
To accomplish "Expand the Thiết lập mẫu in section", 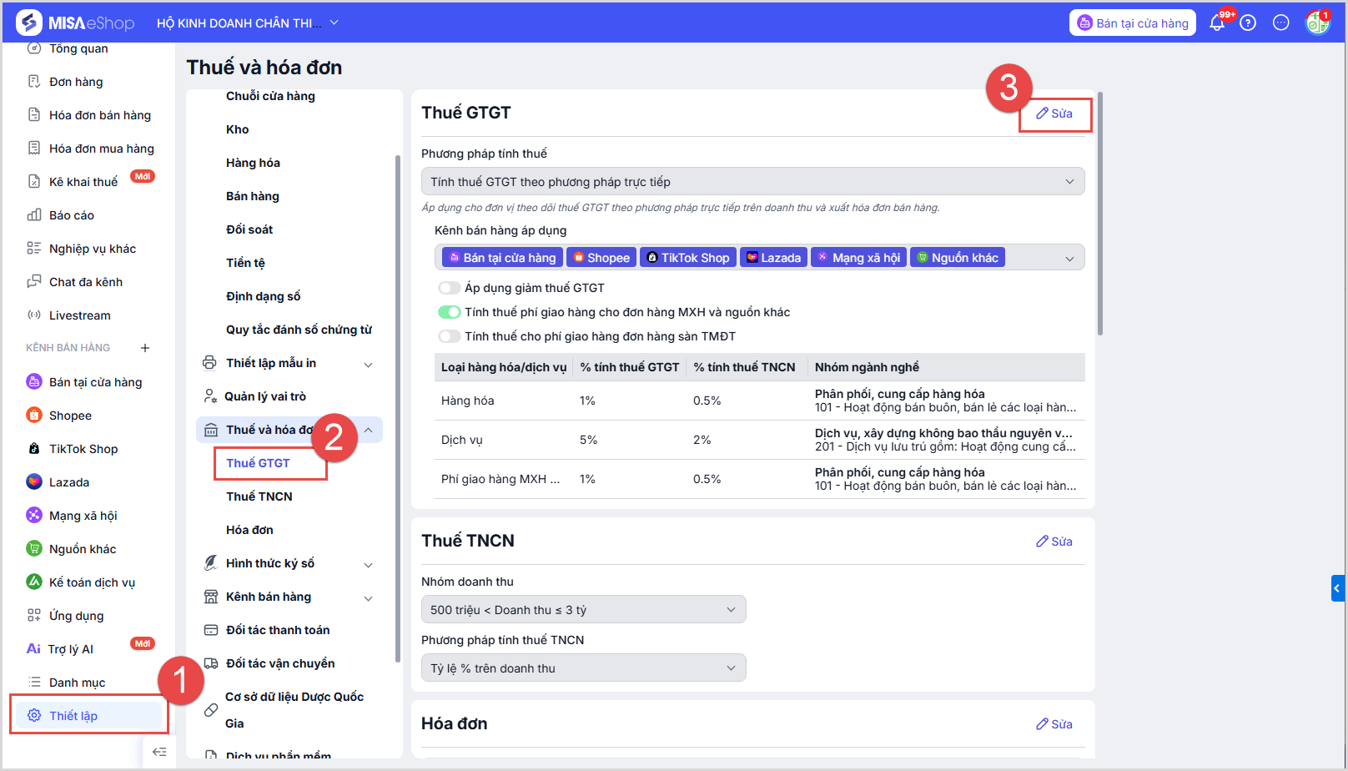I will (368, 364).
